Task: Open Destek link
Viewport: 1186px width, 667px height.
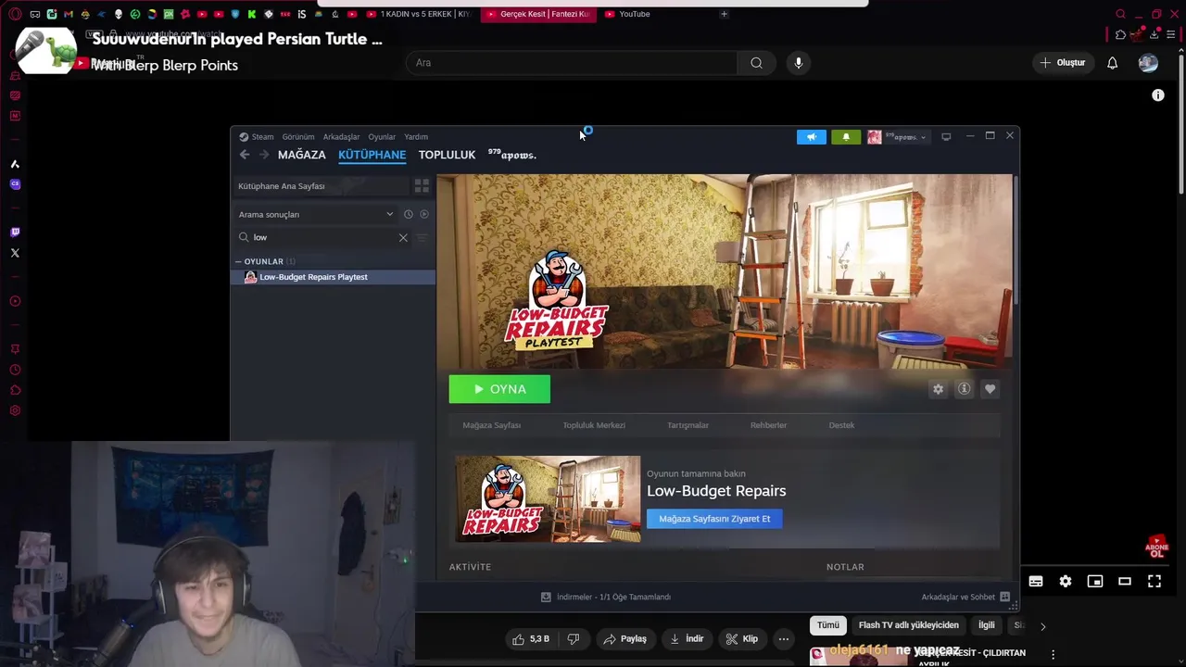Action: click(x=841, y=425)
